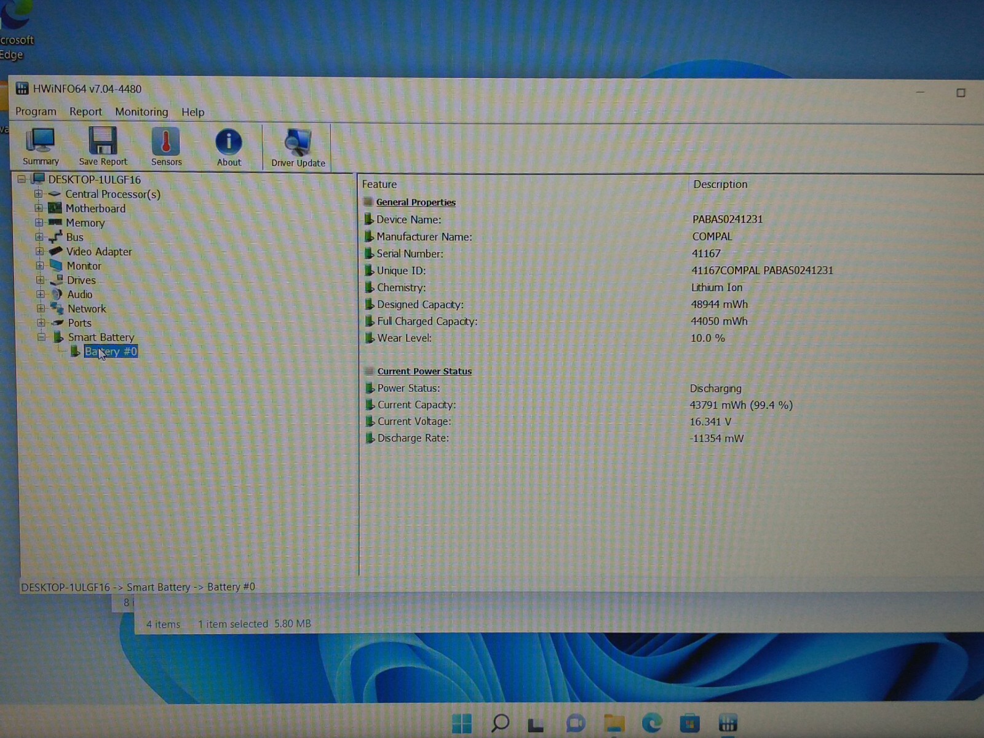984x738 pixels.
Task: Launch Microsoft Edge from the taskbar
Action: pos(652,723)
